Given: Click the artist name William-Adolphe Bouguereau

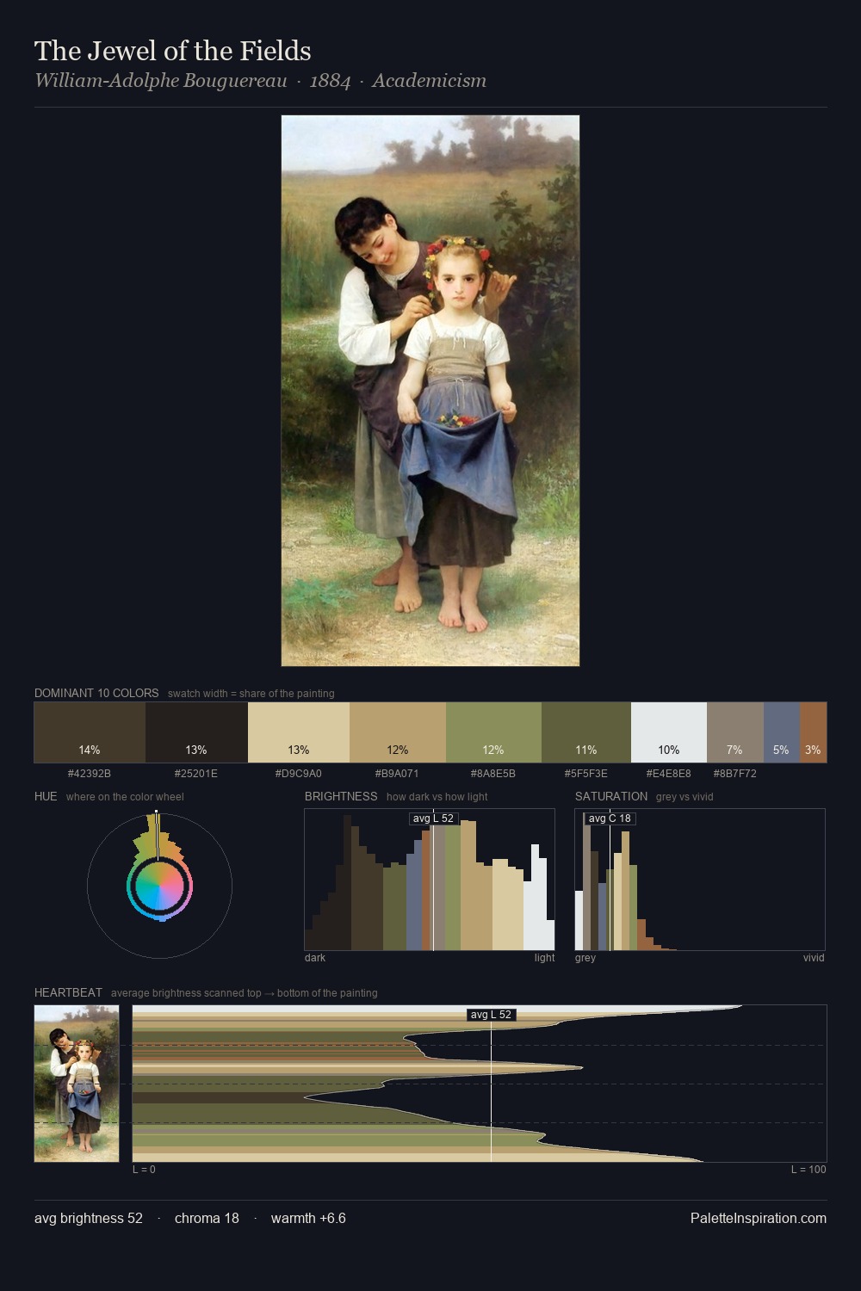Looking at the screenshot, I should (x=161, y=81).
